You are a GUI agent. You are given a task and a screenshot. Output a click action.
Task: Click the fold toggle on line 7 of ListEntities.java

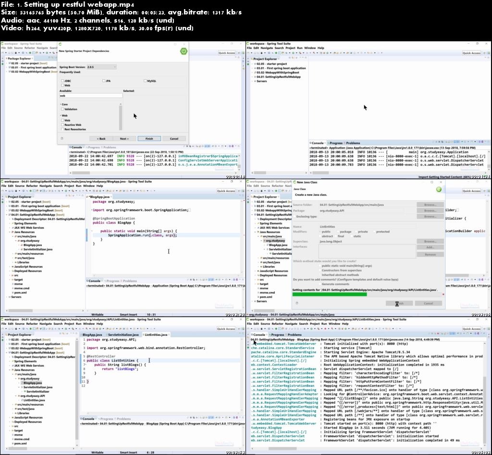pyautogui.click(x=85, y=365)
